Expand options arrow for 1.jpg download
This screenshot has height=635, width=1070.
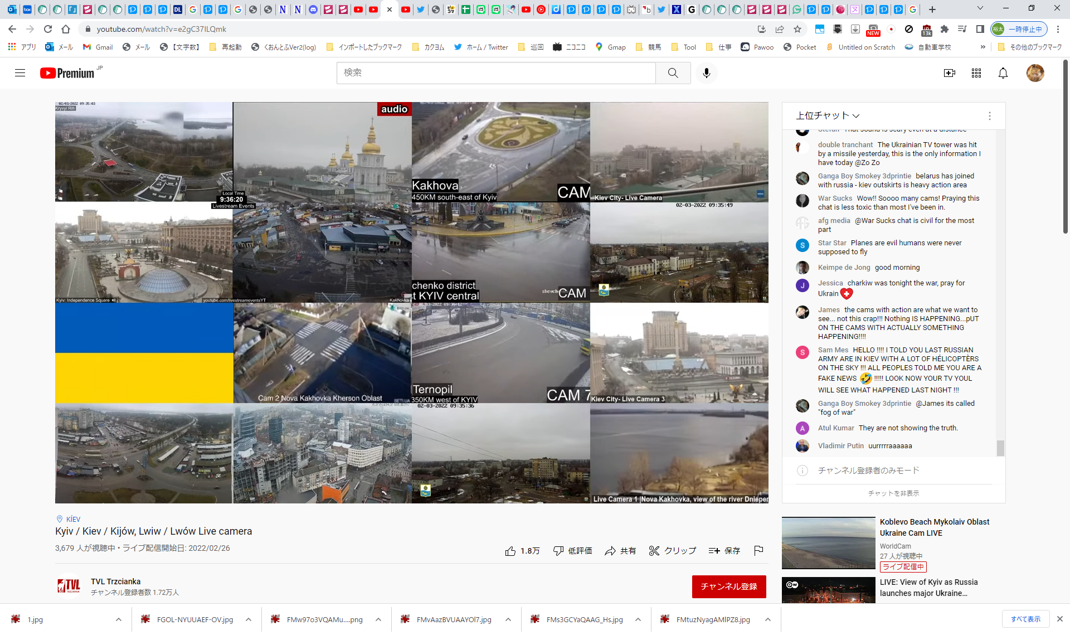coord(119,619)
